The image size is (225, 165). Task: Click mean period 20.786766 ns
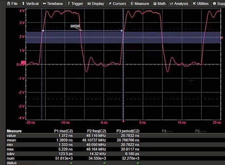click(128, 140)
